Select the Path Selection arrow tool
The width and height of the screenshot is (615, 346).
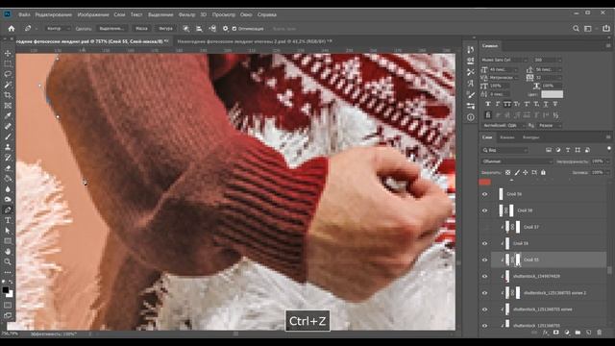[x=8, y=231]
